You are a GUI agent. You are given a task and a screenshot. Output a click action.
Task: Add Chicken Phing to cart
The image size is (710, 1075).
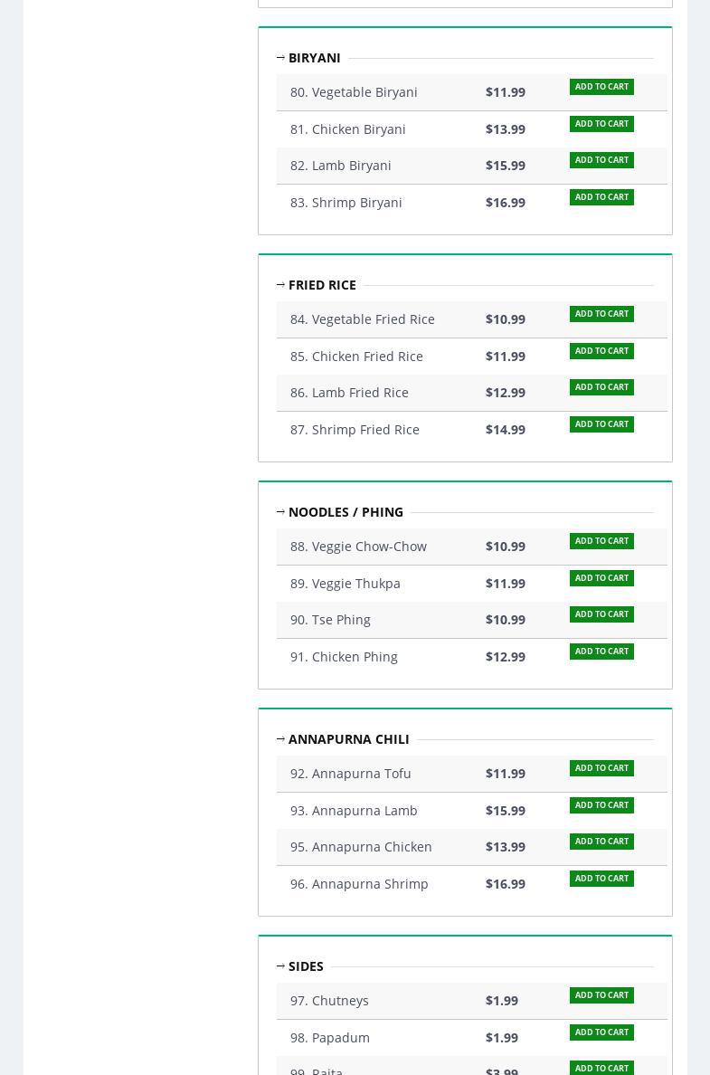[x=601, y=652]
